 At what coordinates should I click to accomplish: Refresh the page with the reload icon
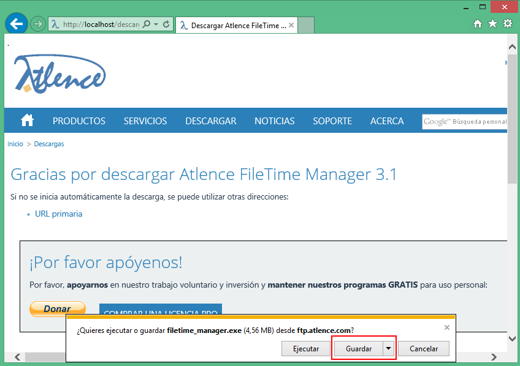coord(166,24)
